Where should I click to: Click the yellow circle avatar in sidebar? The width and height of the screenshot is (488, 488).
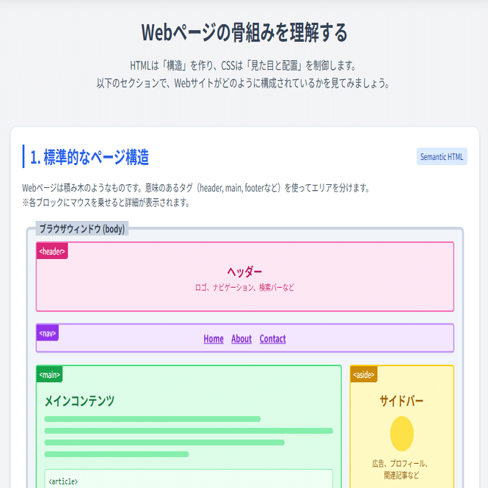pyautogui.click(x=402, y=434)
